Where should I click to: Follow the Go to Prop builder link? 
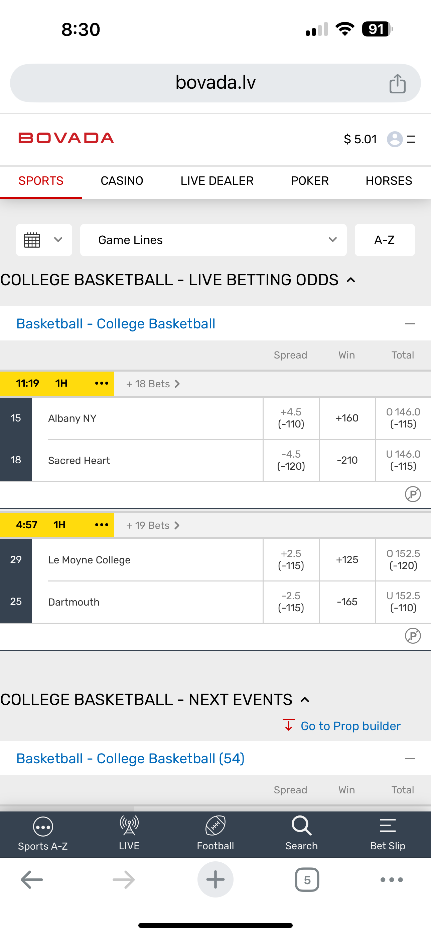tap(350, 726)
